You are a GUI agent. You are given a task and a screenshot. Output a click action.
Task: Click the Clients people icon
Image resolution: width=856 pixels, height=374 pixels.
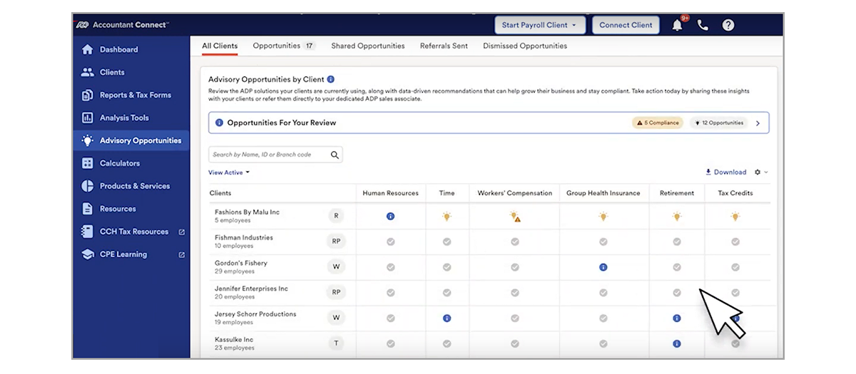(88, 72)
